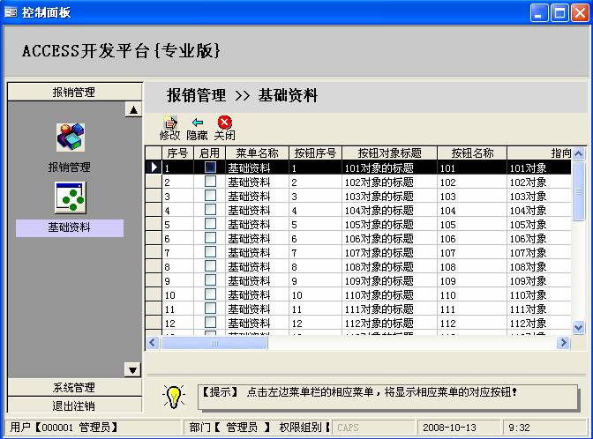The image size is (593, 439).
Task: Open the 系统管理 menu group
Action: click(74, 387)
